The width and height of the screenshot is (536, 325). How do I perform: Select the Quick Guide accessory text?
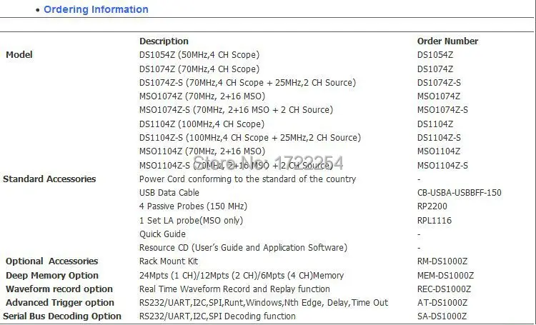pyautogui.click(x=162, y=234)
